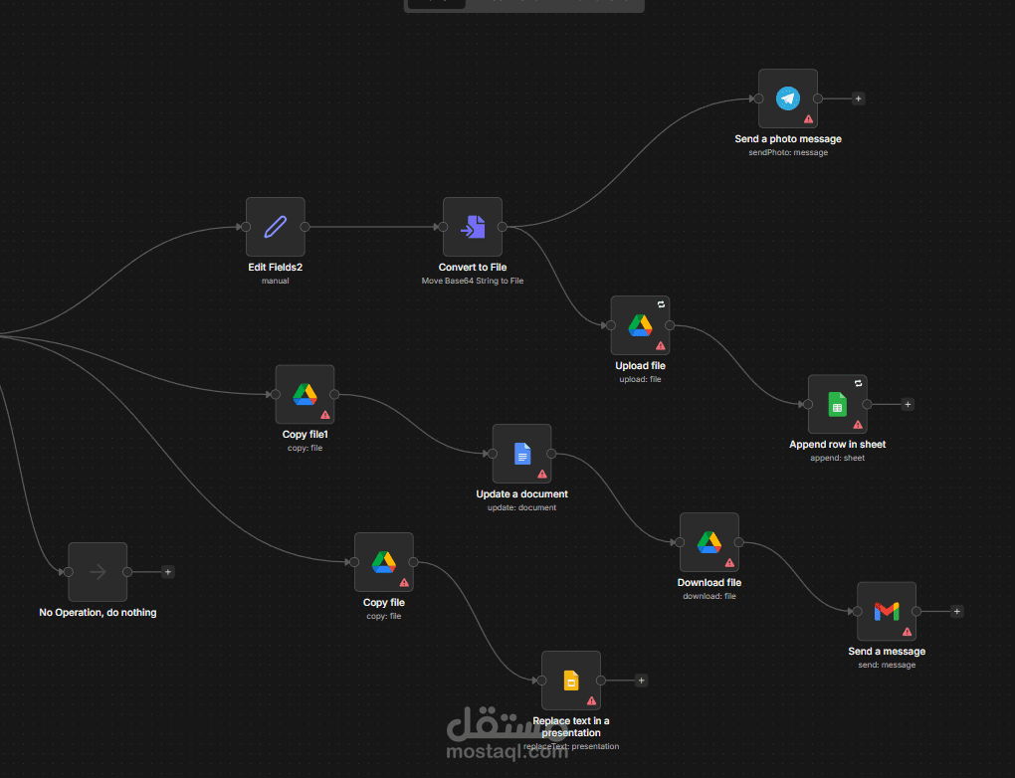Click the 'Edit Fields2' label
The height and width of the screenshot is (778, 1015).
[275, 267]
